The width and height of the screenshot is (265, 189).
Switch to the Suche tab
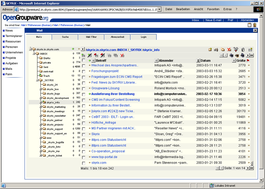(65, 37)
